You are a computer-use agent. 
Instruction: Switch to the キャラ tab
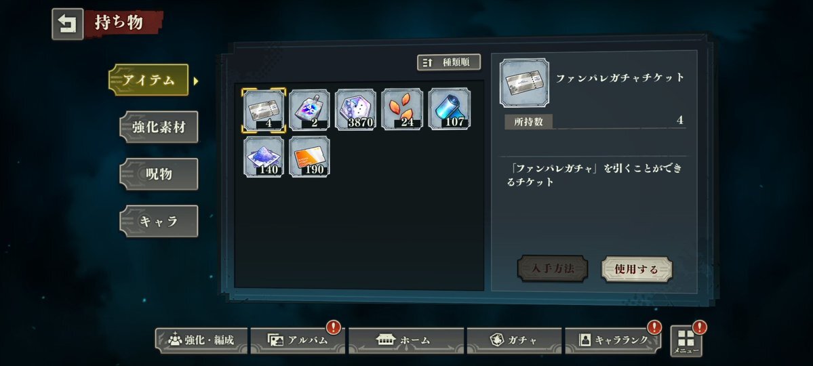159,222
